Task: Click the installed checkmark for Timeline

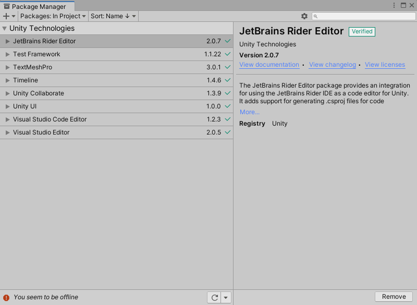Action: tap(228, 80)
